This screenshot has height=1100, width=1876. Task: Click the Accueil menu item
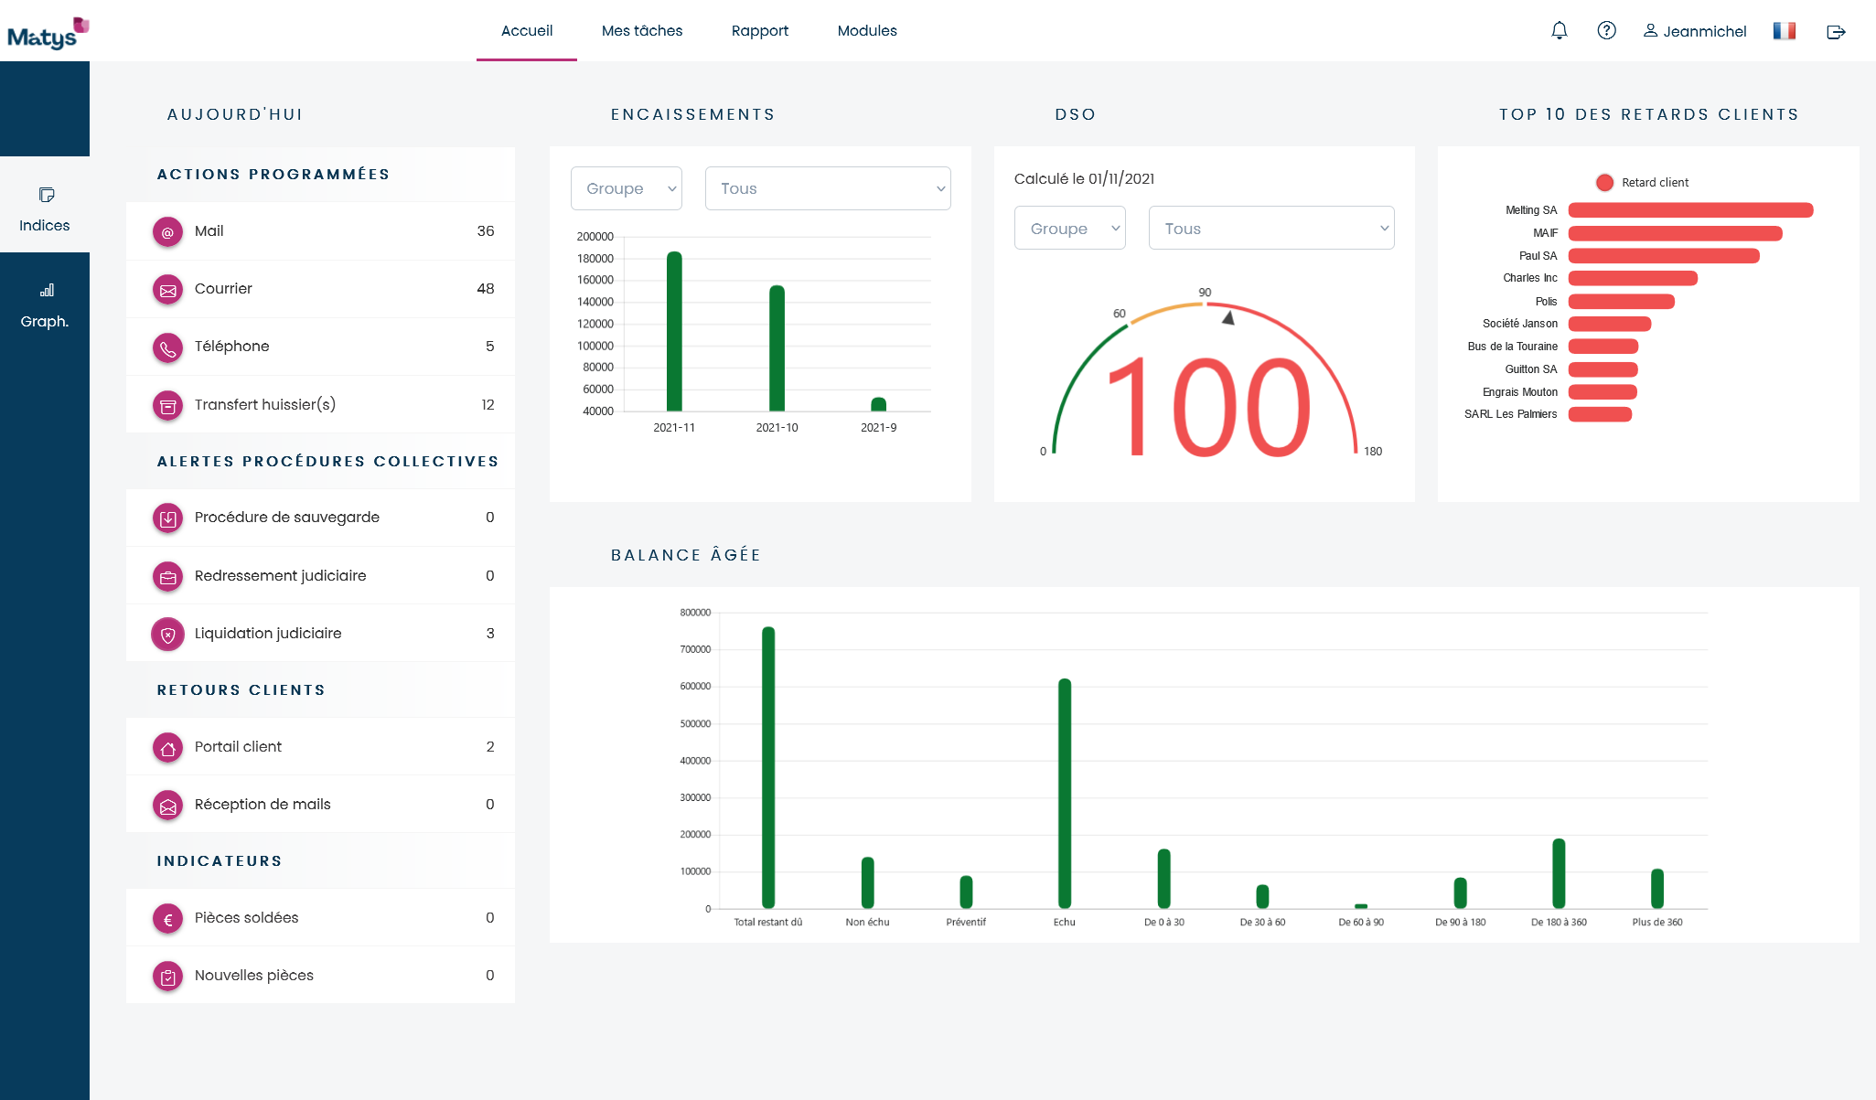525,30
